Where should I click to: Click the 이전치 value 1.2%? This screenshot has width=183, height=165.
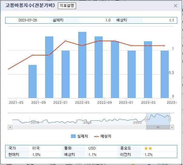coord(148,155)
